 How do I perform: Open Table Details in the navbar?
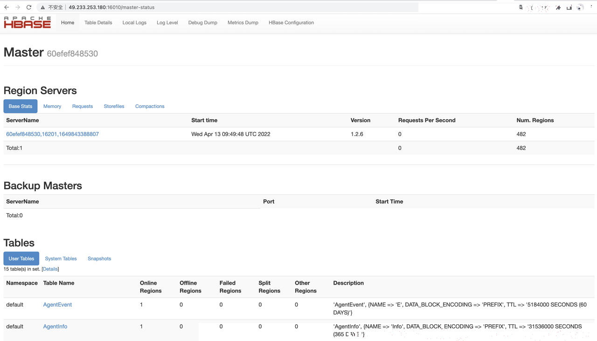98,23
